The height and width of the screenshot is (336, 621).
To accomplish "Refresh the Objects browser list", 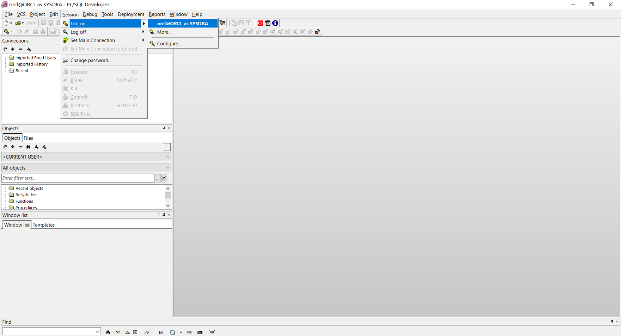I will 5,147.
